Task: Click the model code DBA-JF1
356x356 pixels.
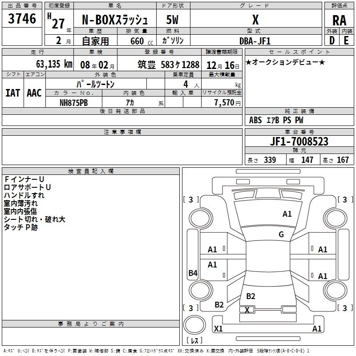Action: tap(255, 40)
